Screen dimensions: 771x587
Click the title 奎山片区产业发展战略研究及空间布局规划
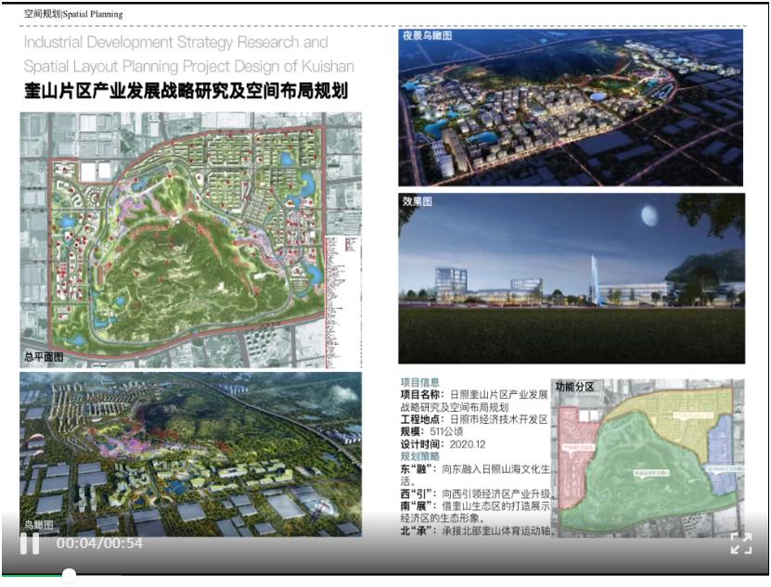pyautogui.click(x=186, y=91)
